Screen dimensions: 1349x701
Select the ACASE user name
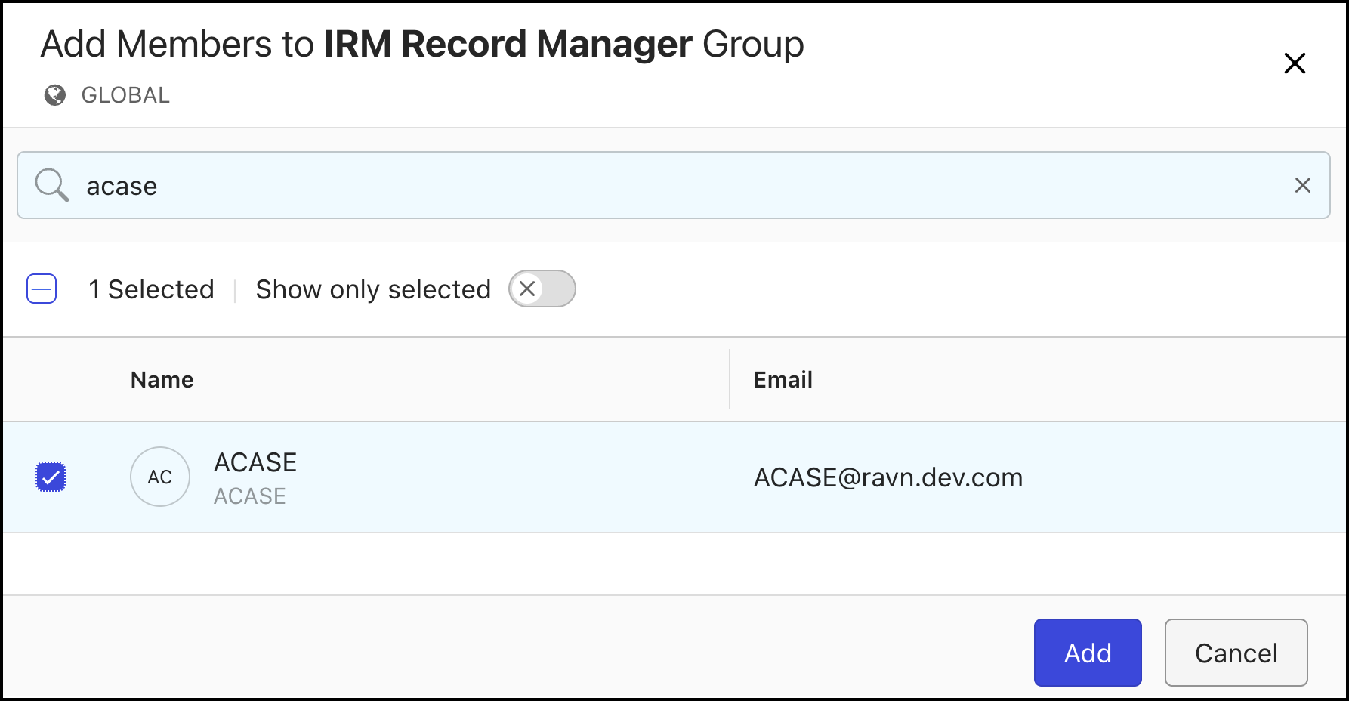255,462
